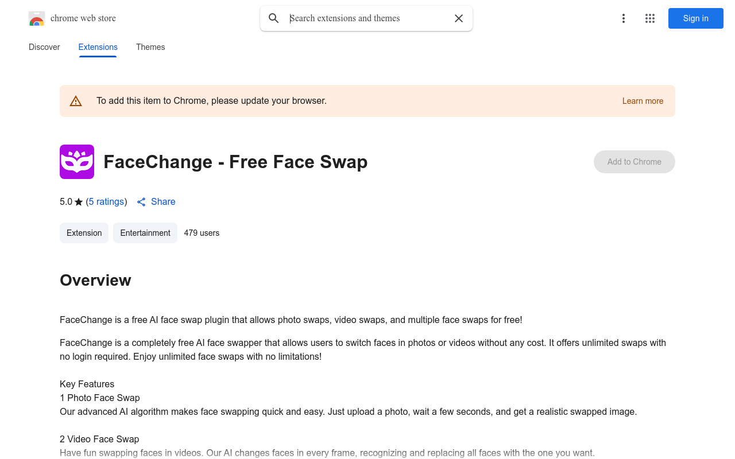This screenshot has height=459, width=735.
Task: Open the Extensions tab
Action: coord(98,47)
